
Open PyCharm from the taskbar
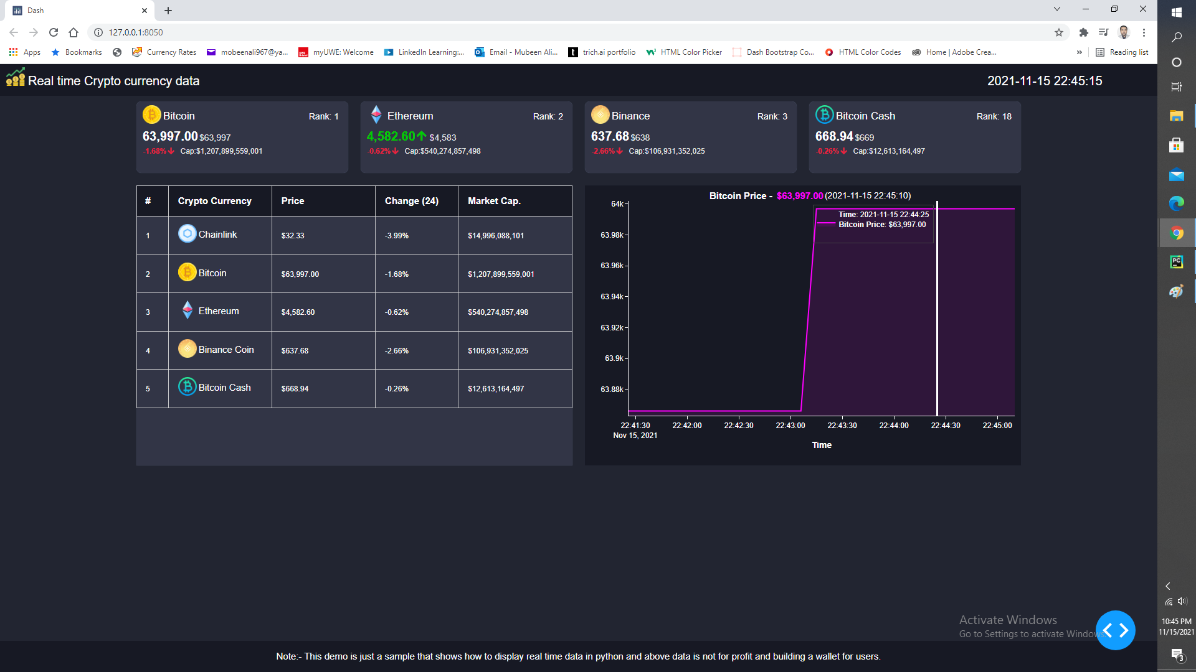(x=1176, y=262)
